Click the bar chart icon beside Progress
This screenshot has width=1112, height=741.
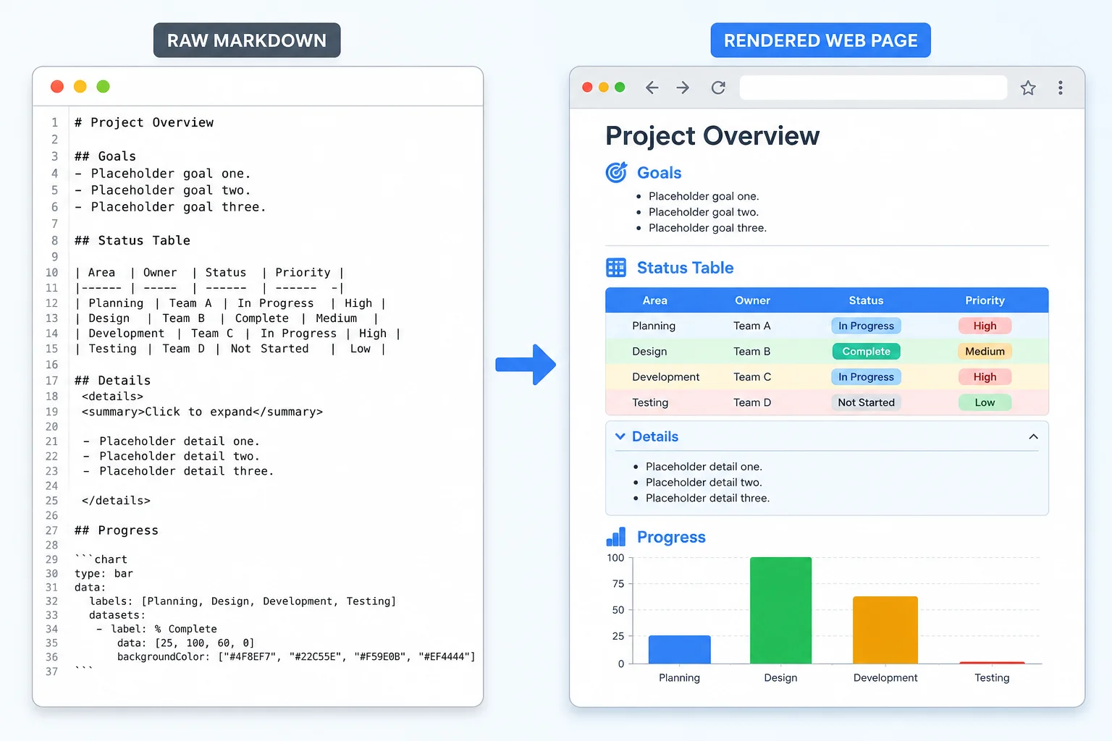(x=616, y=537)
